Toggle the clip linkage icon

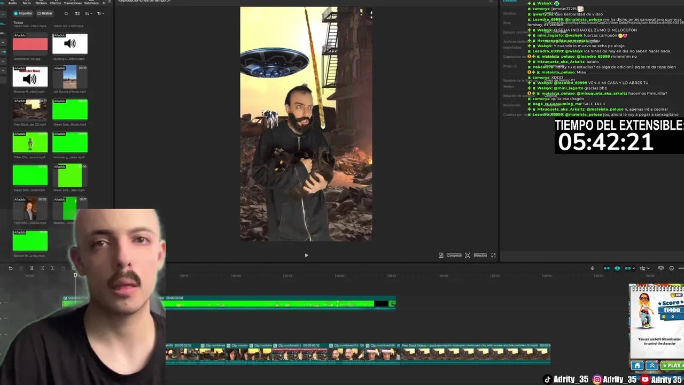[628, 268]
